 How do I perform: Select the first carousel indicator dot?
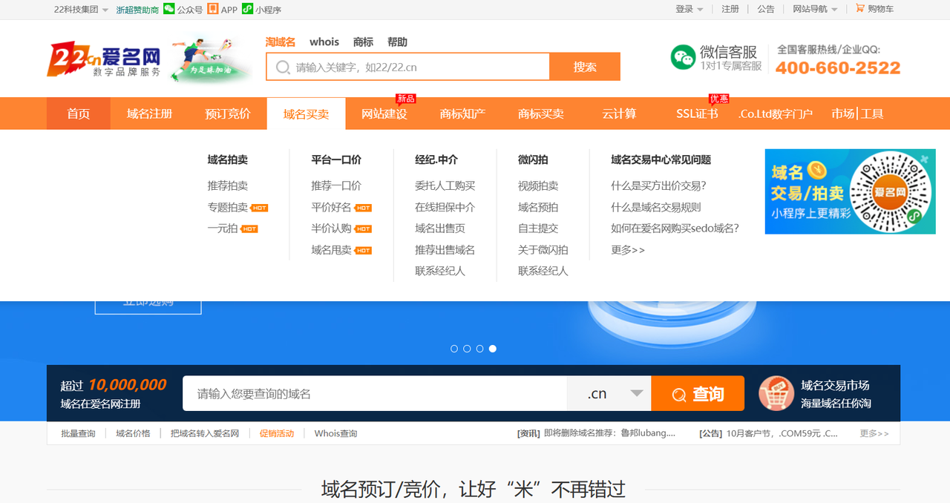point(454,349)
